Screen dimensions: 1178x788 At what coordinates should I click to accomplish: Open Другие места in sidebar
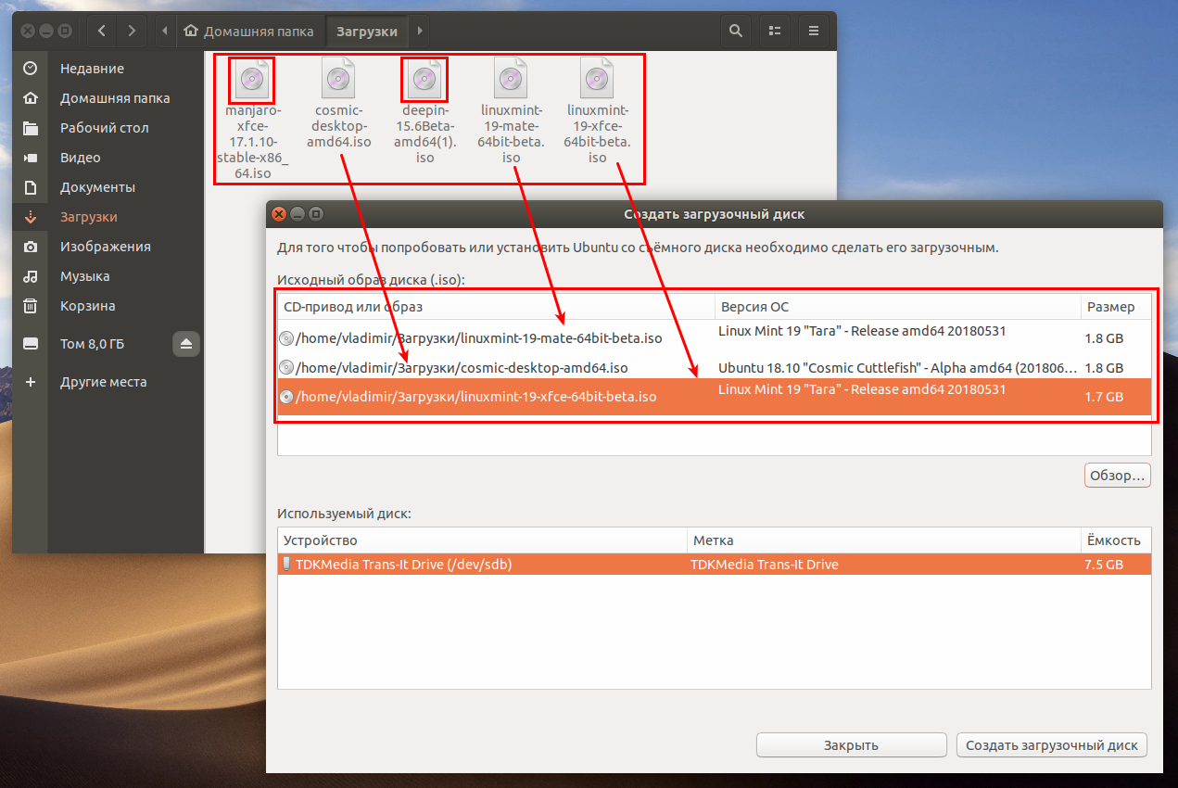pos(108,382)
